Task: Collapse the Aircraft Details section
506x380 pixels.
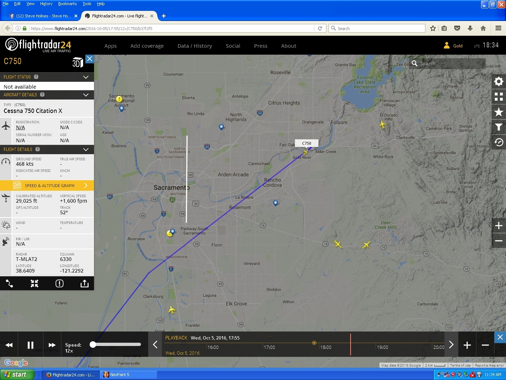Action: [x=86, y=95]
